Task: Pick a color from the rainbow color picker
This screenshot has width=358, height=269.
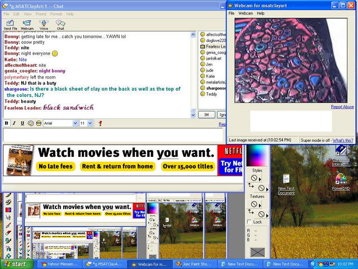Action: 257,155
